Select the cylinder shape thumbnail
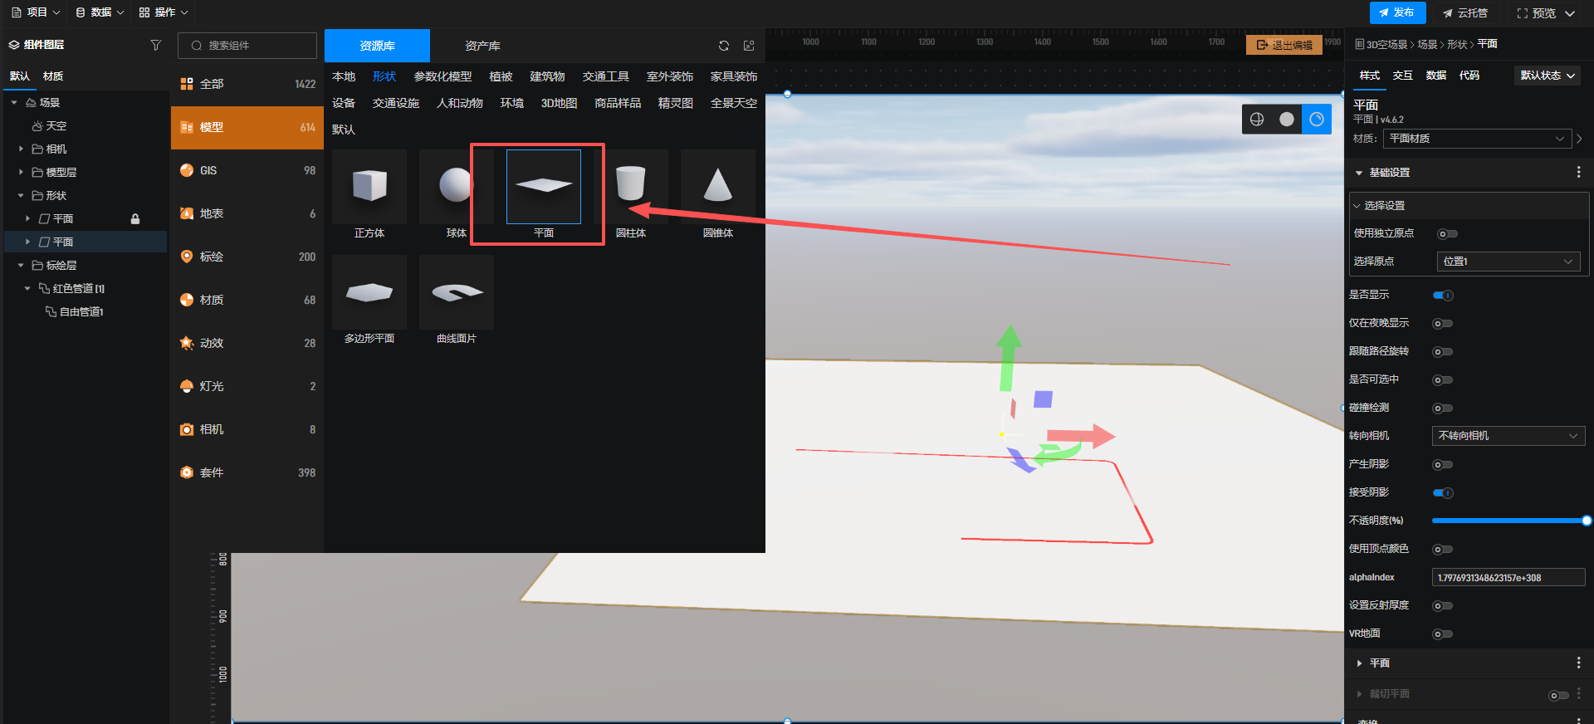This screenshot has height=724, width=1594. click(631, 186)
